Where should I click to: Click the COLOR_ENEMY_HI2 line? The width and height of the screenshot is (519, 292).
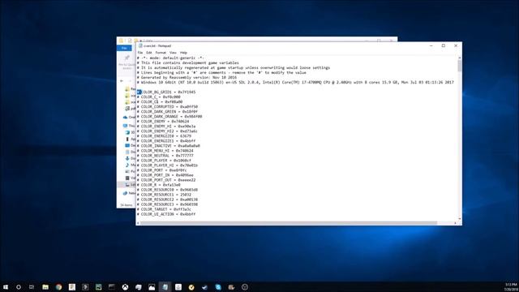(x=167, y=131)
